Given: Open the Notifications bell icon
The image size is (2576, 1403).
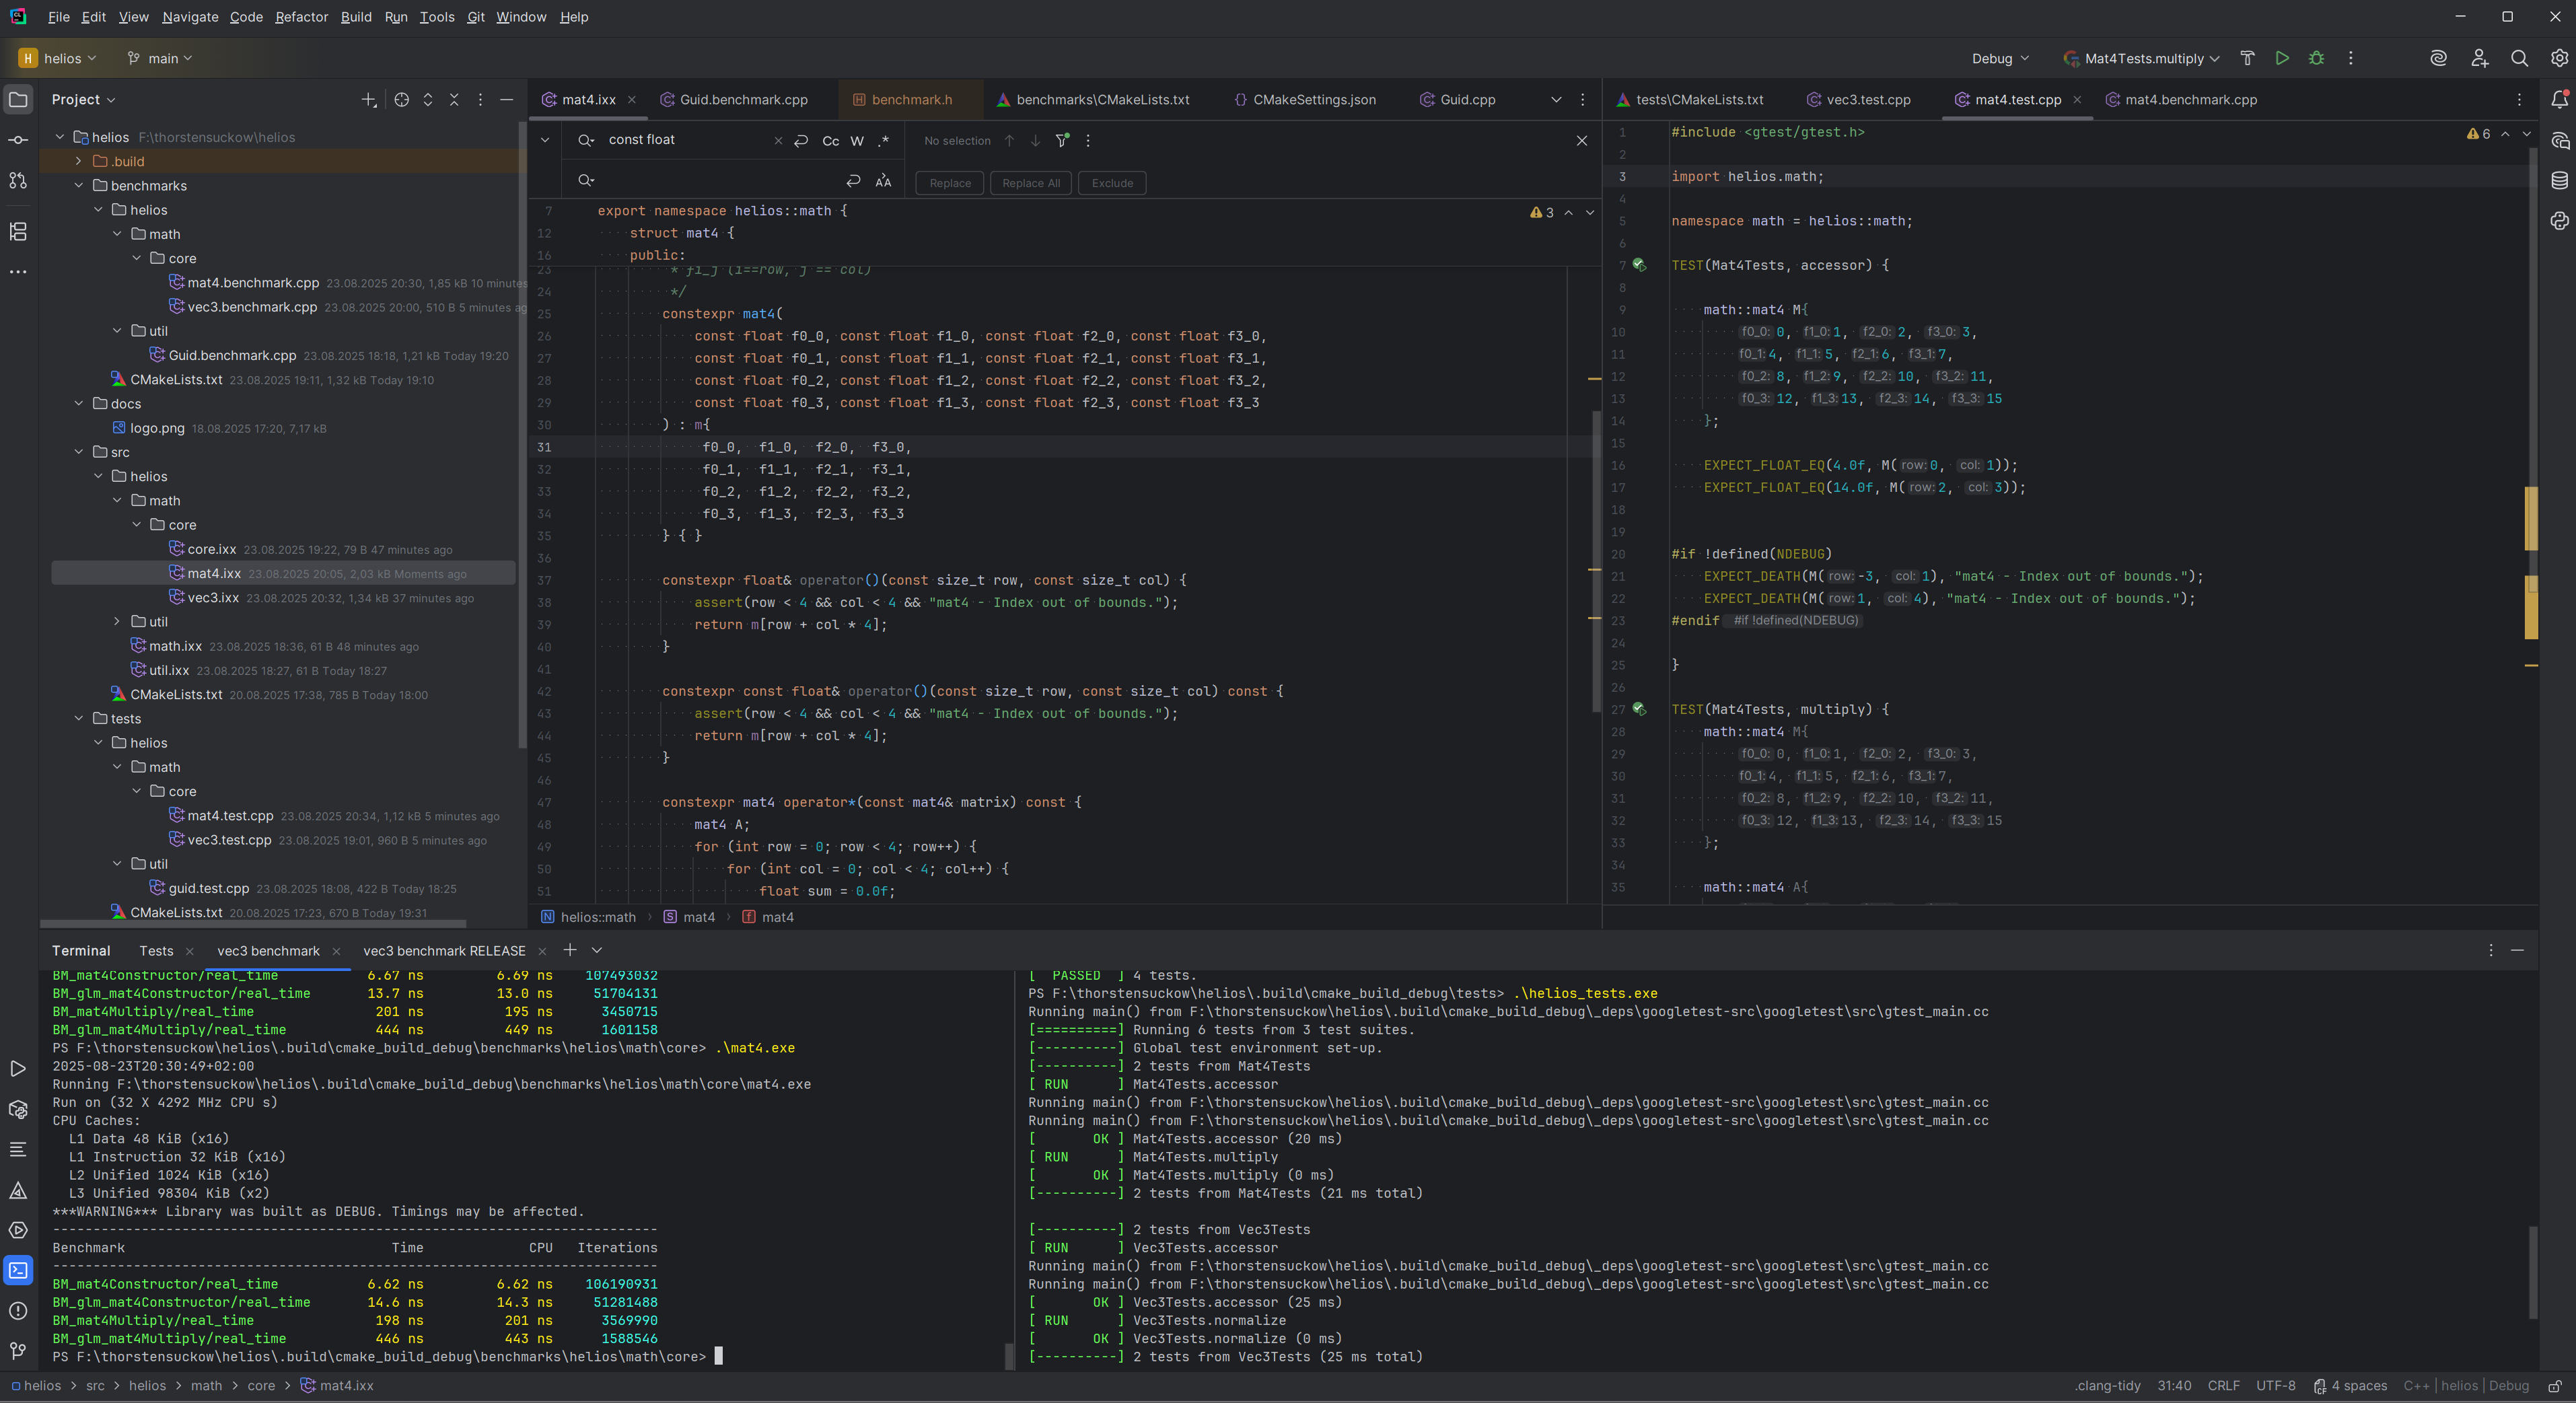Looking at the screenshot, I should tap(2559, 100).
